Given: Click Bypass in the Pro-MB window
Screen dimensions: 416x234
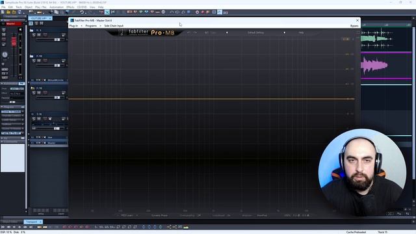Looking at the screenshot, I should point(354,26).
